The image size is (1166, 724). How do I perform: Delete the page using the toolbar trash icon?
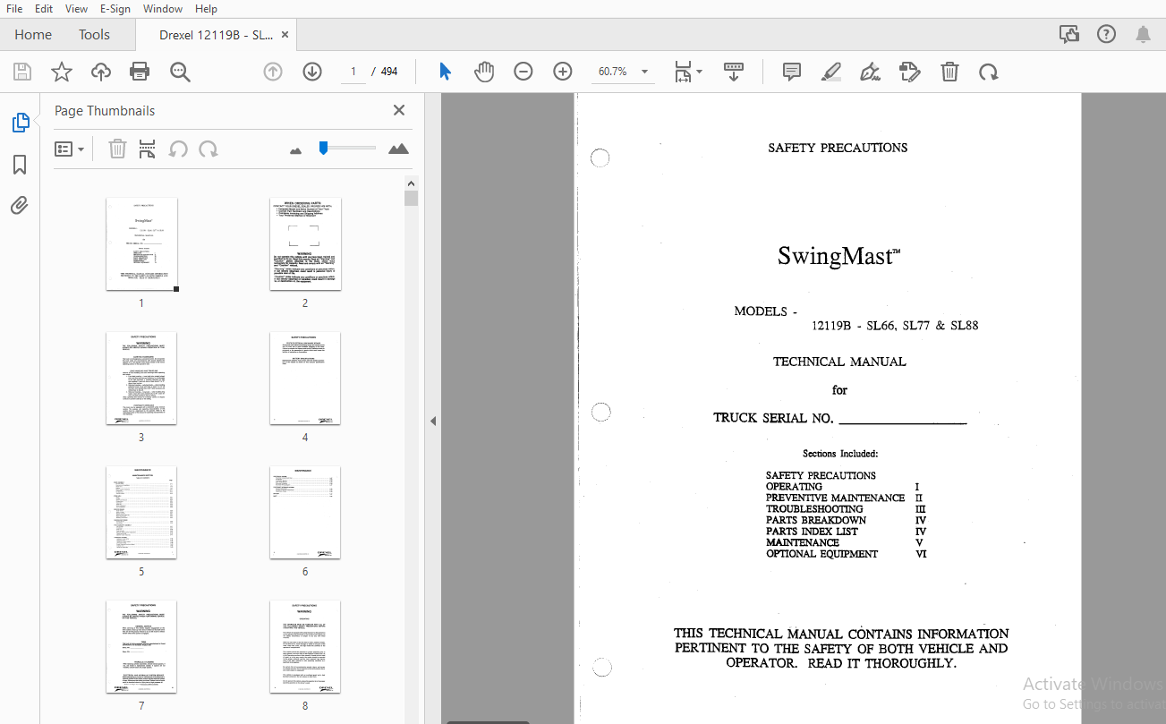950,72
